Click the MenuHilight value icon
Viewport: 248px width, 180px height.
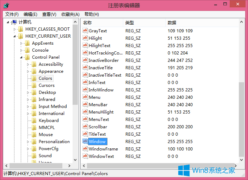pos(85,112)
